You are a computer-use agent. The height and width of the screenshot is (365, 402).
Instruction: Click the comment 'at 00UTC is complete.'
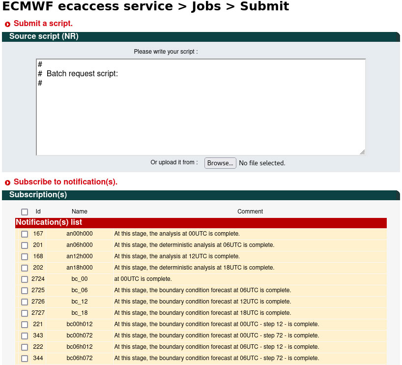pyautogui.click(x=143, y=279)
